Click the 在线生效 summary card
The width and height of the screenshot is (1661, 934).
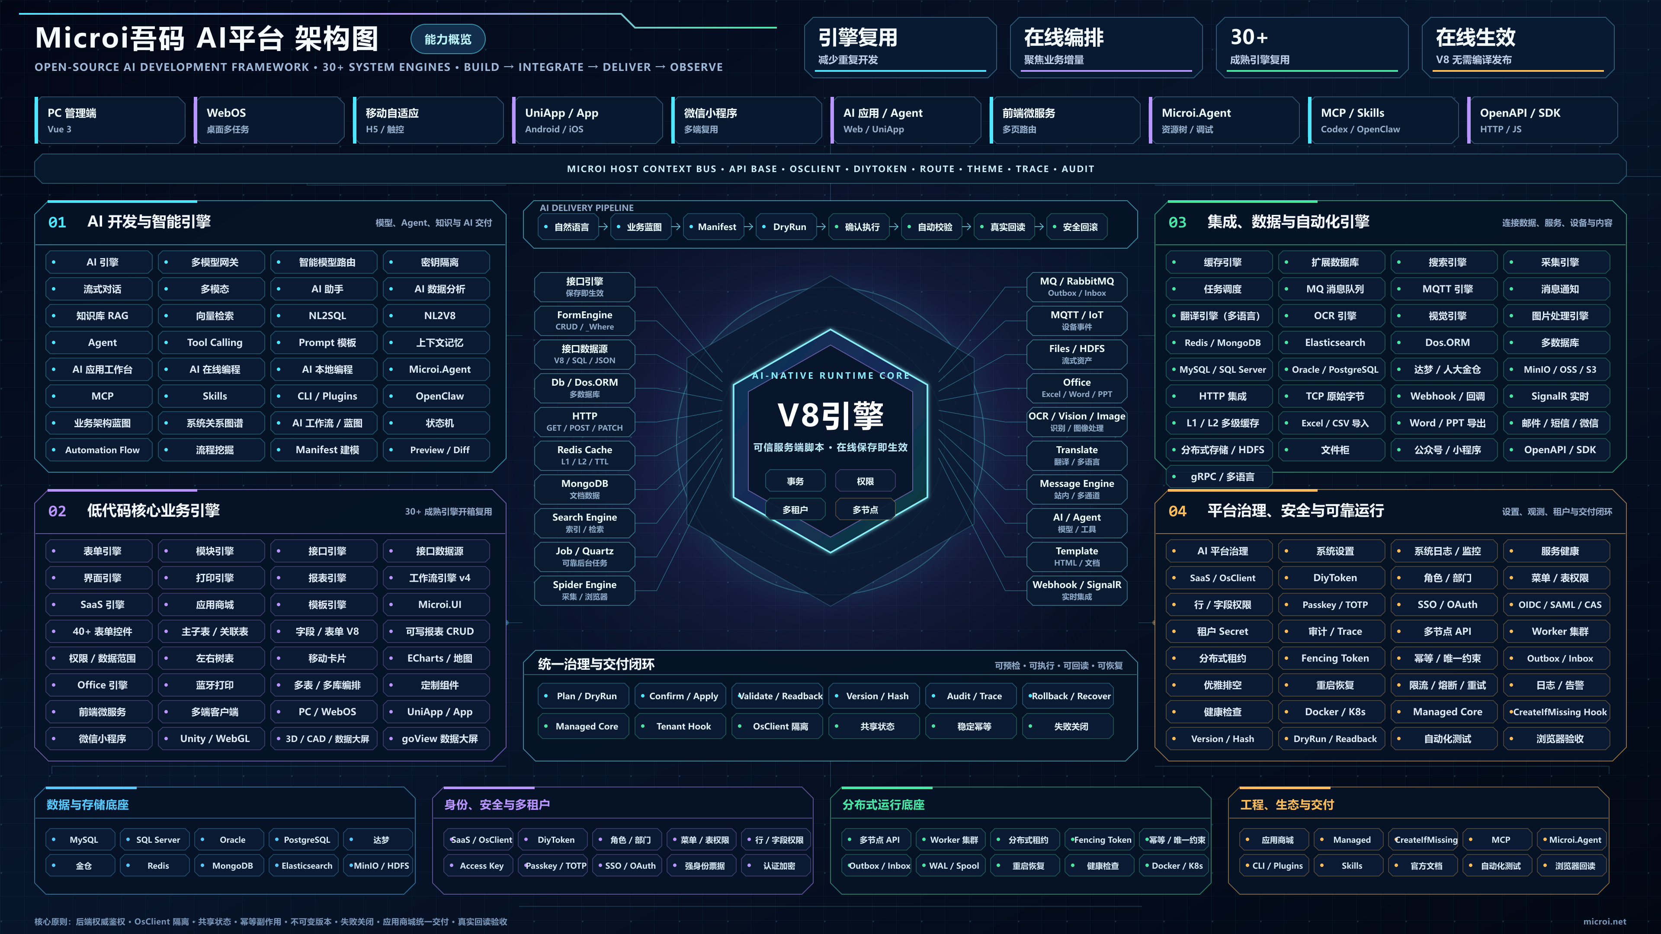(1518, 47)
